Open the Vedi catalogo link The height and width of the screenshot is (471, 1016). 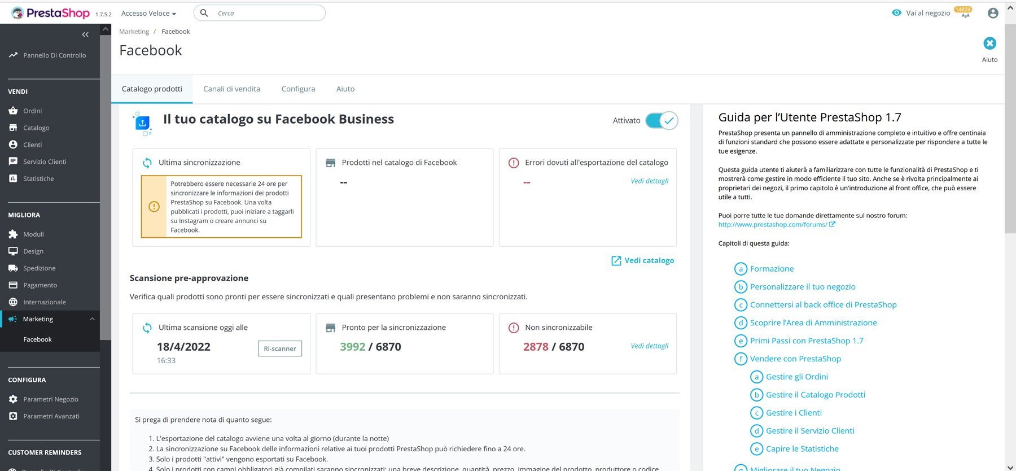pyautogui.click(x=643, y=260)
